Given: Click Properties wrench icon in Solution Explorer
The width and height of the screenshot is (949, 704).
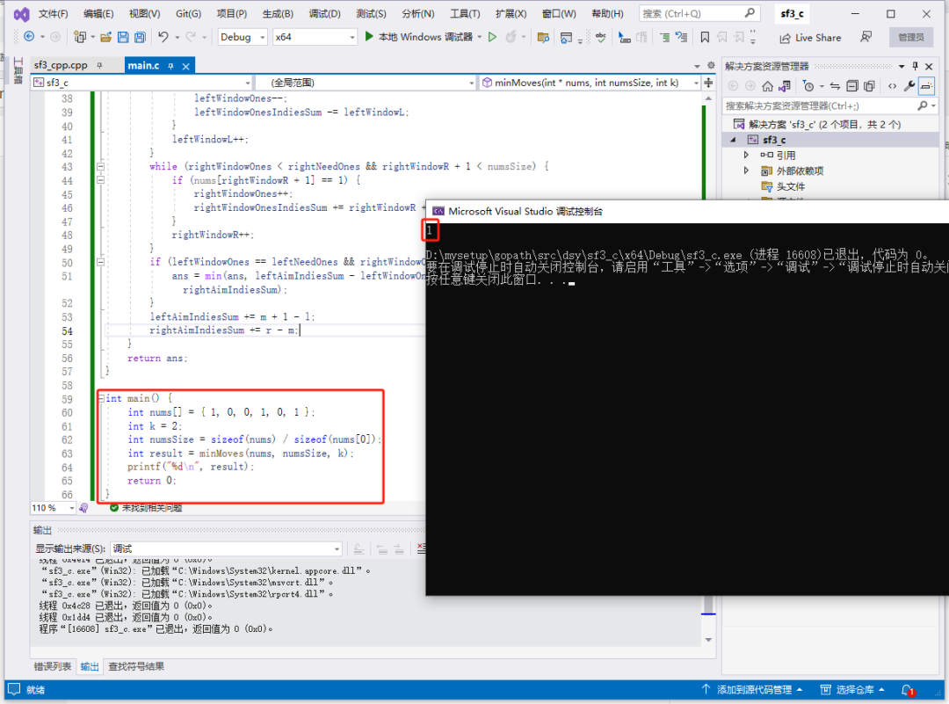Looking at the screenshot, I should point(909,86).
